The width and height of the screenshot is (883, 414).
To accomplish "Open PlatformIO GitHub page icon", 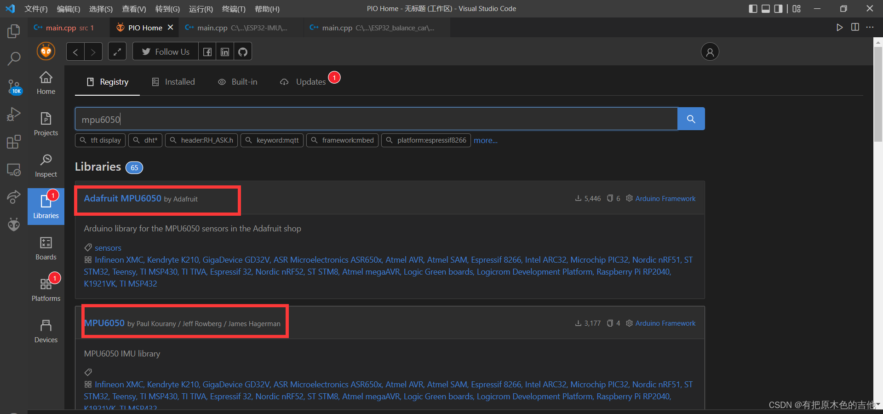I will (x=243, y=52).
